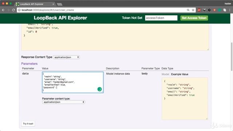The width and height of the screenshot is (233, 131).
Task: Open Response Content Type dropdown
Action: (66, 57)
